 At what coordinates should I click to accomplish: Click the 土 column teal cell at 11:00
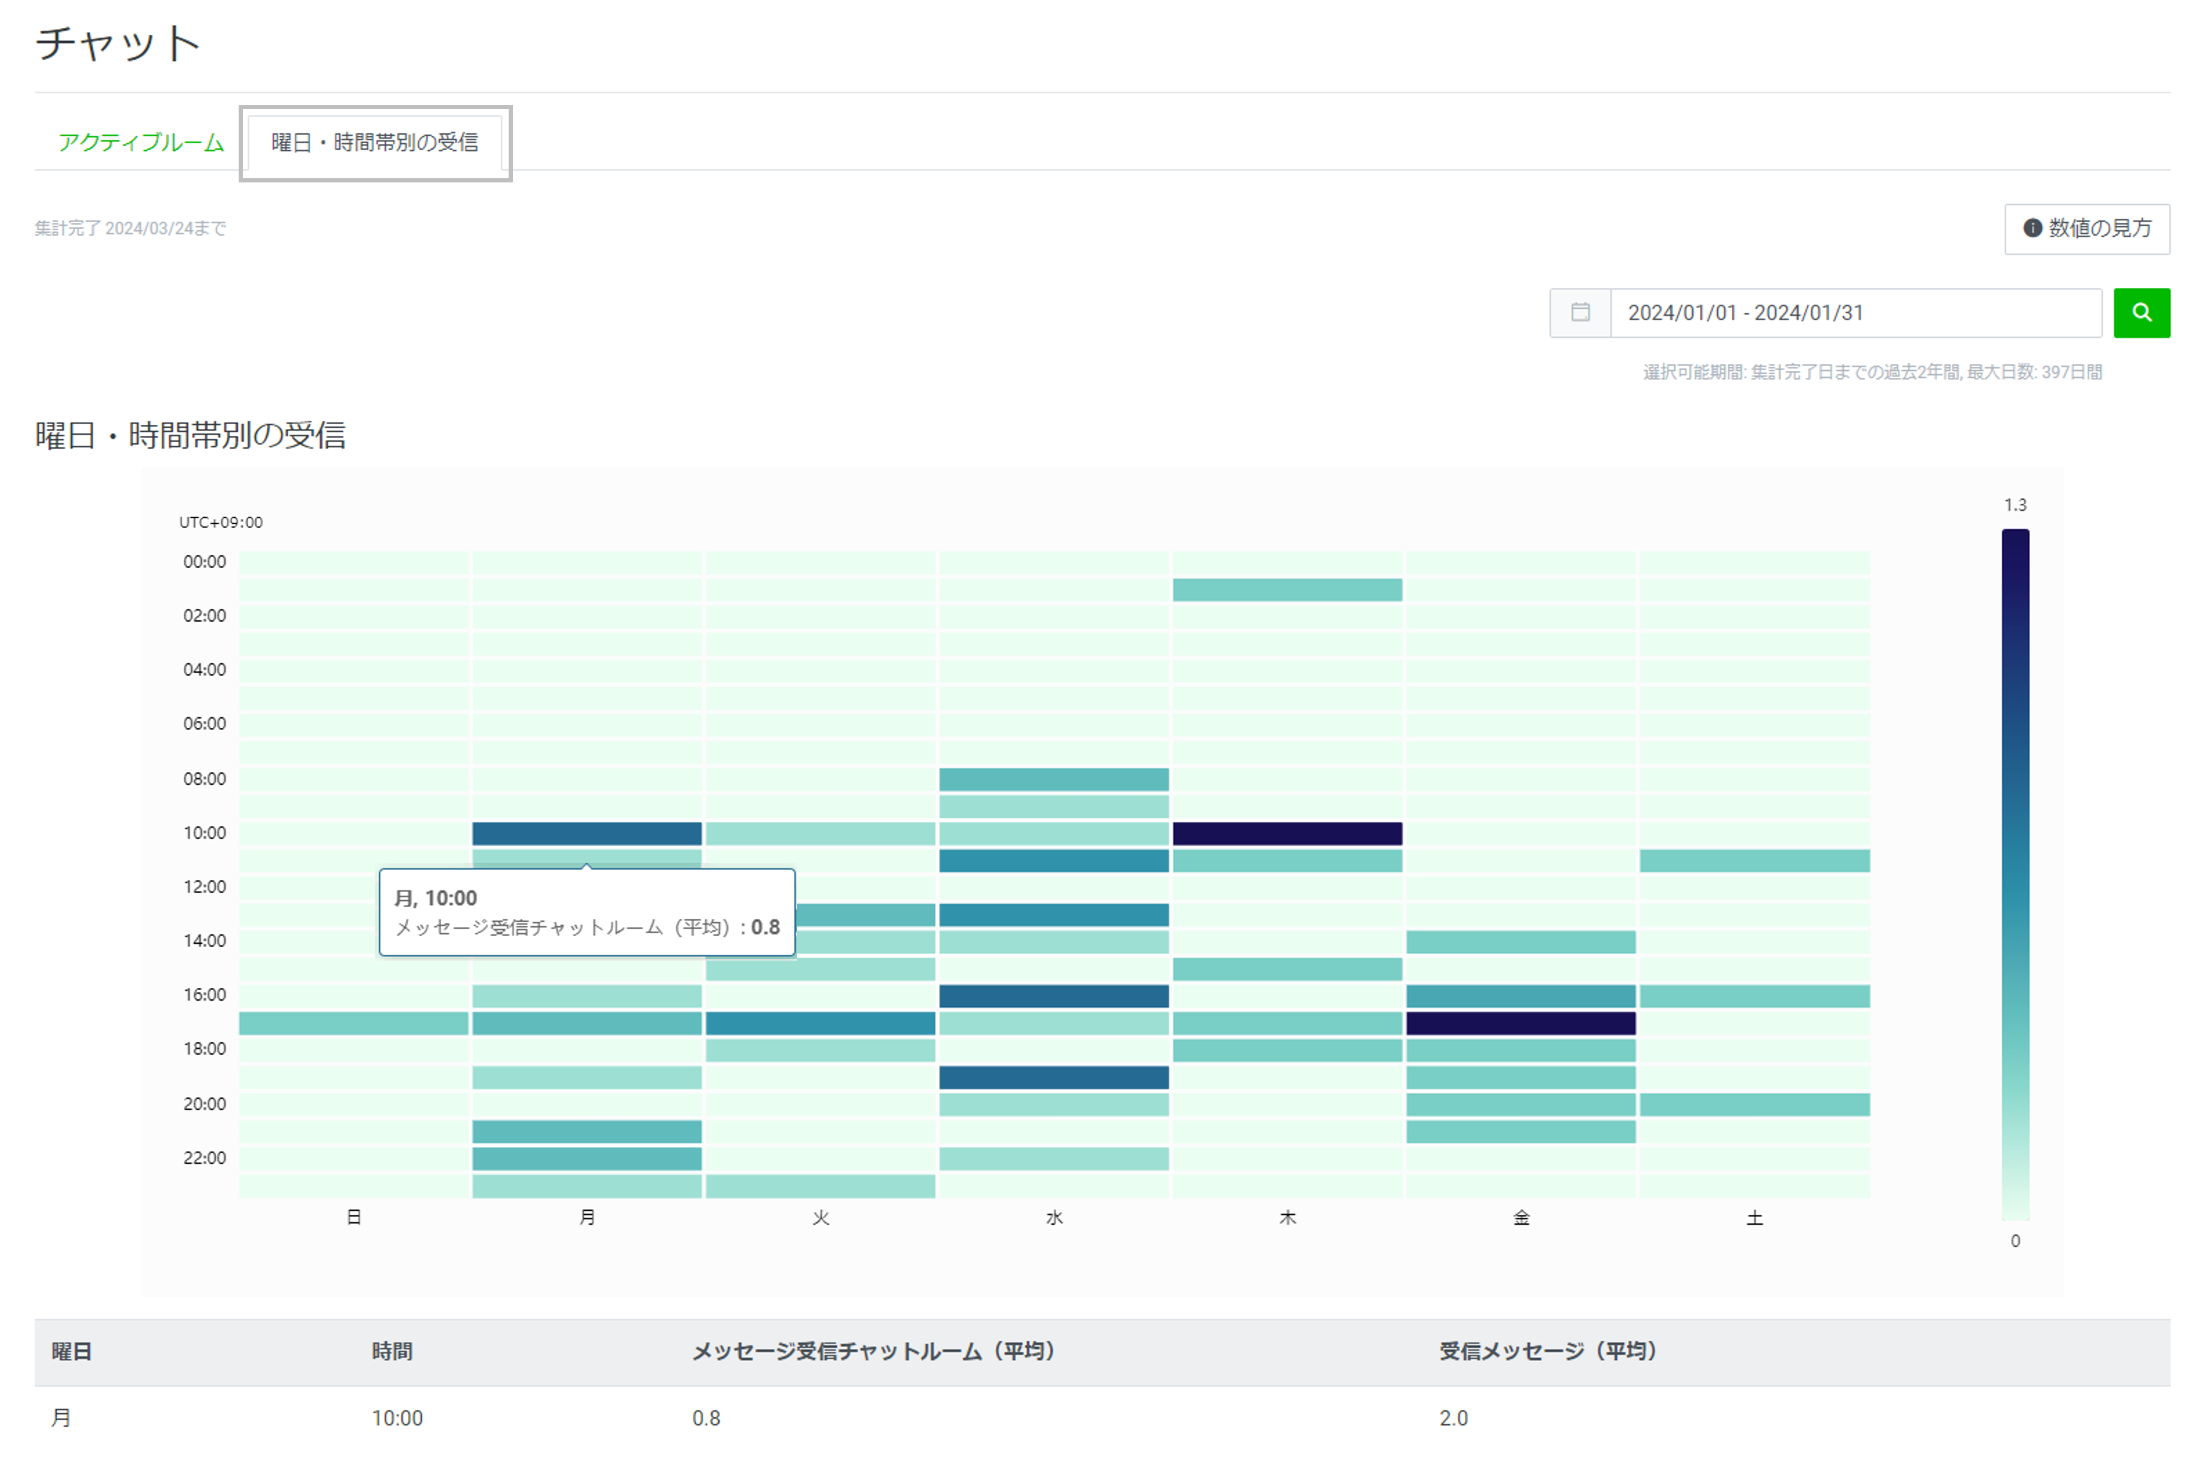pyautogui.click(x=1754, y=859)
